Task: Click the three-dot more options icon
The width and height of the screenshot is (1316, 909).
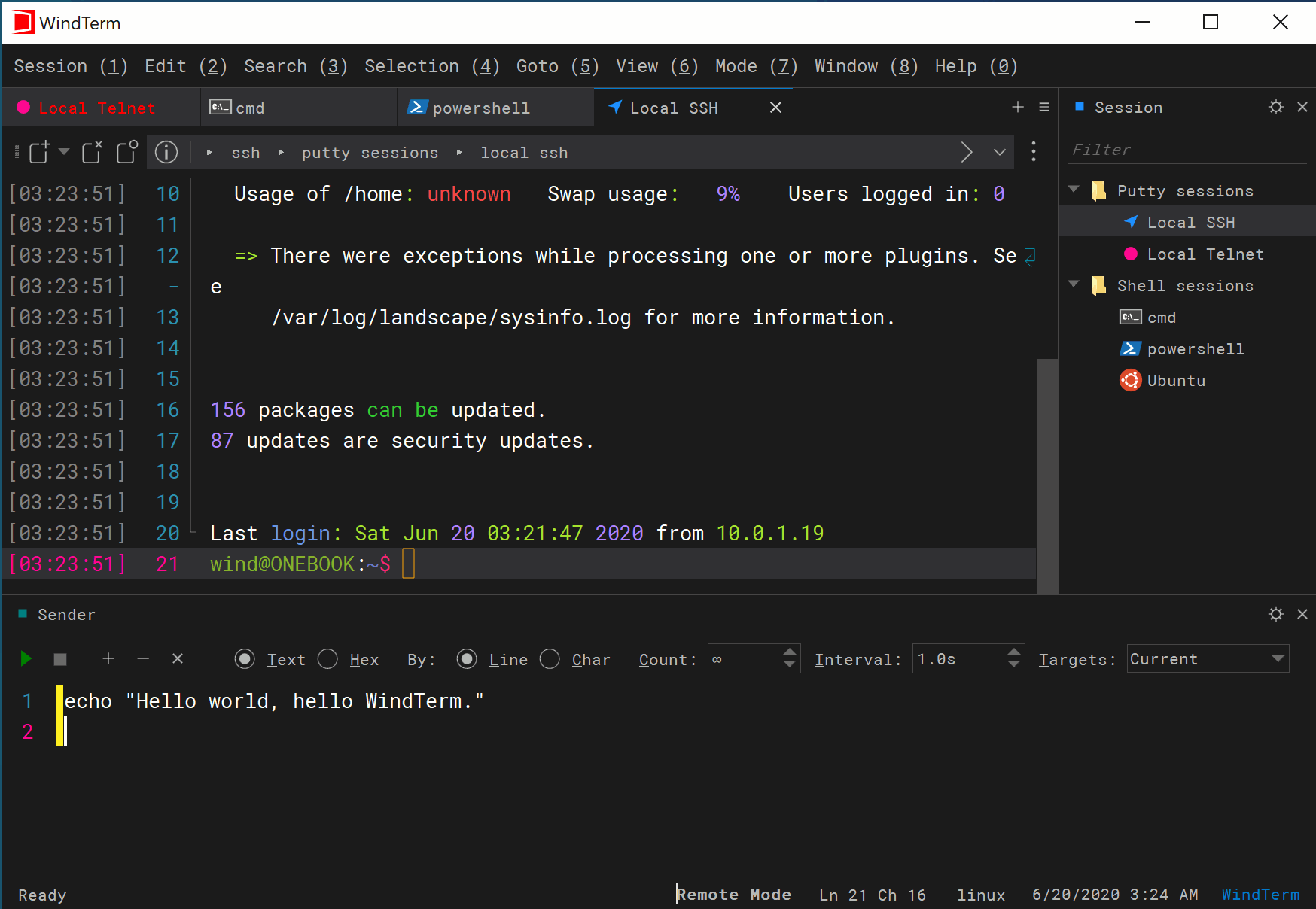Action: click(x=1034, y=152)
